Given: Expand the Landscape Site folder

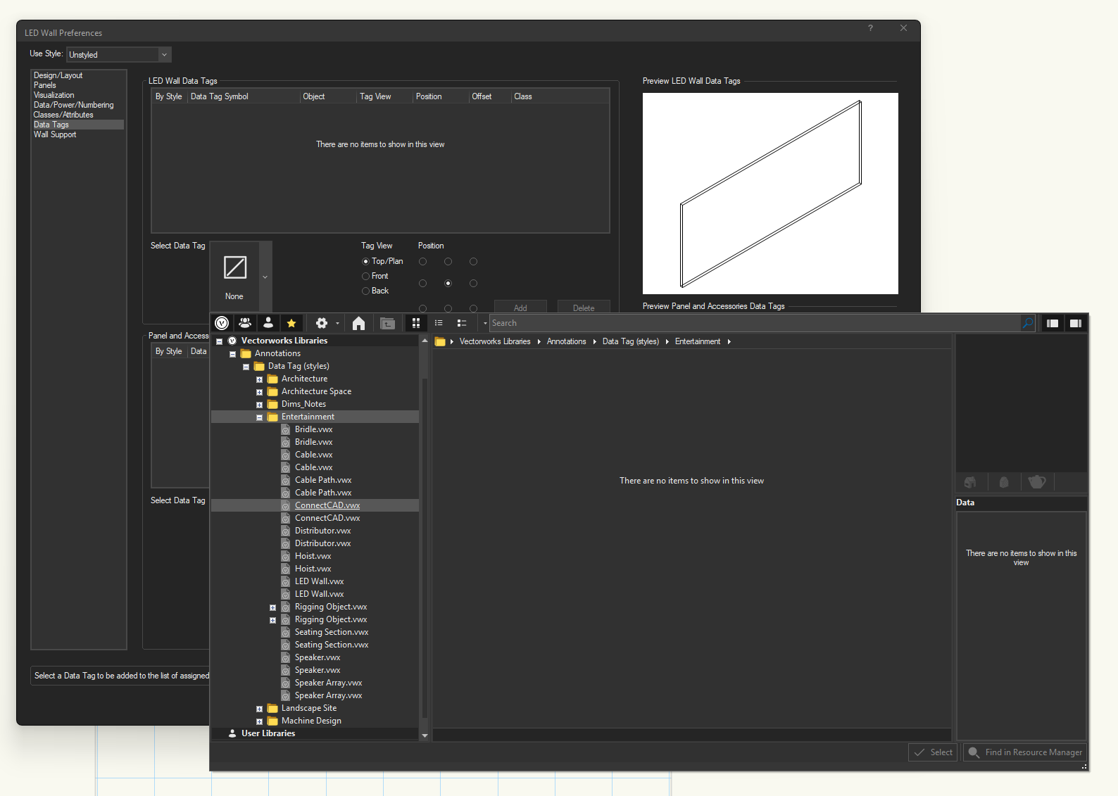Looking at the screenshot, I should pos(259,709).
